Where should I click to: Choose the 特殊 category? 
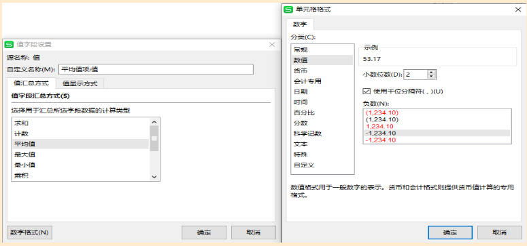(x=322, y=155)
